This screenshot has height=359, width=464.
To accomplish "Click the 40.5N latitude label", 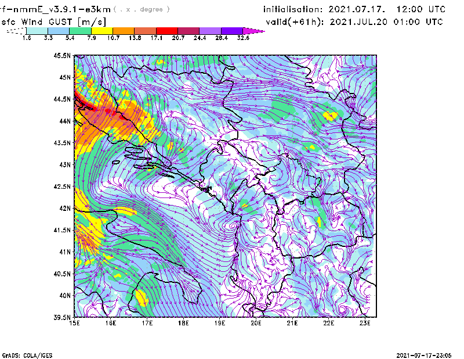I will click(62, 274).
